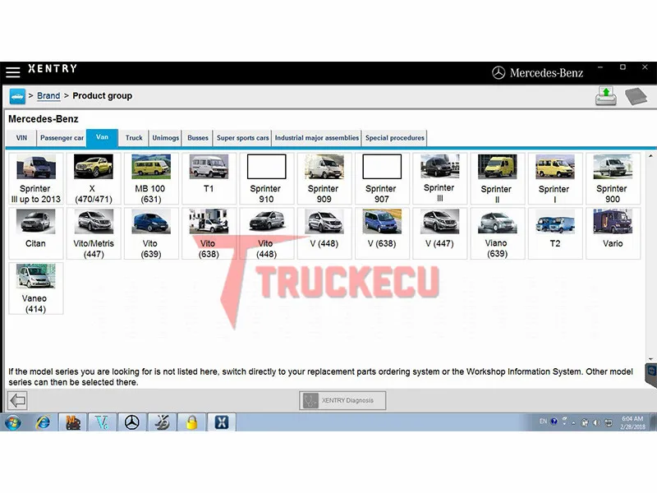
Task: Click the EN language indicator
Action: (543, 422)
